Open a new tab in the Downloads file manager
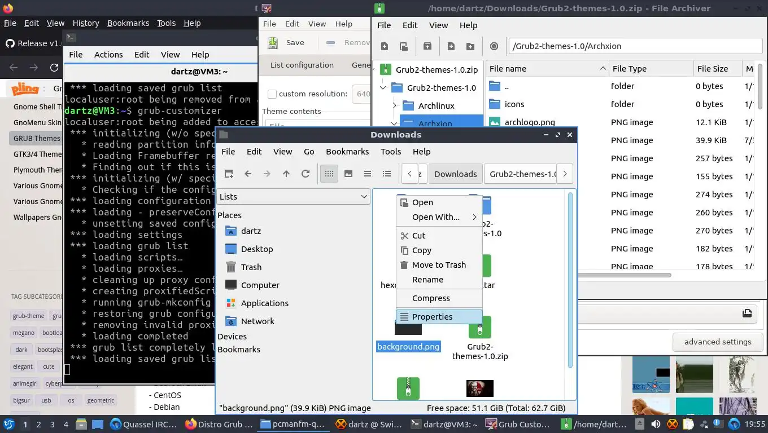This screenshot has width=768, height=433. (229, 174)
